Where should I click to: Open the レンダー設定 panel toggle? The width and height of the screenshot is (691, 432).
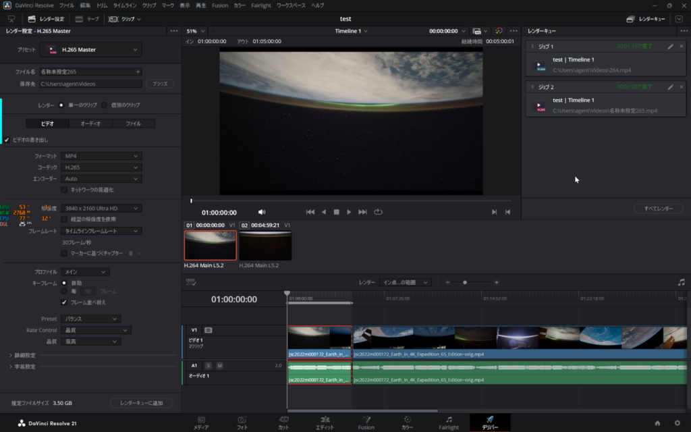[x=47, y=19]
